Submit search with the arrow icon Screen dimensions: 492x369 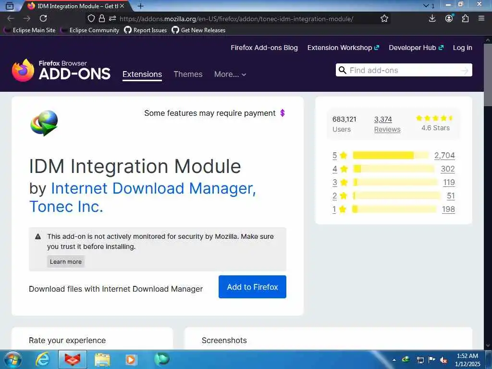coord(465,71)
